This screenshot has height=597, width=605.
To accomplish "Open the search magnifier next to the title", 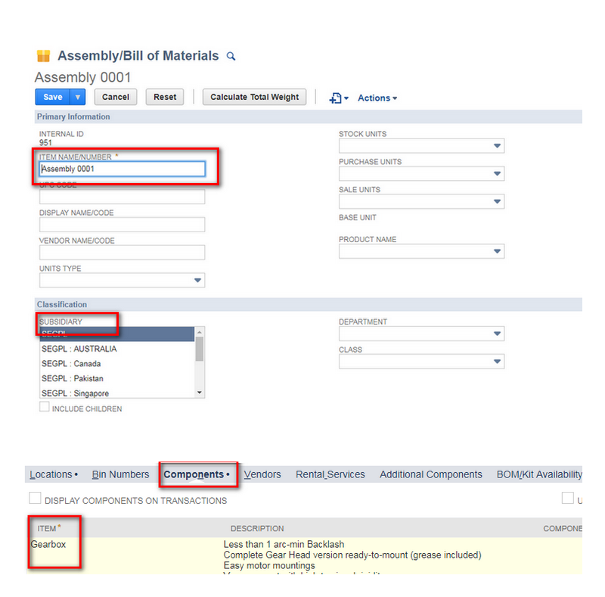I will pos(231,56).
